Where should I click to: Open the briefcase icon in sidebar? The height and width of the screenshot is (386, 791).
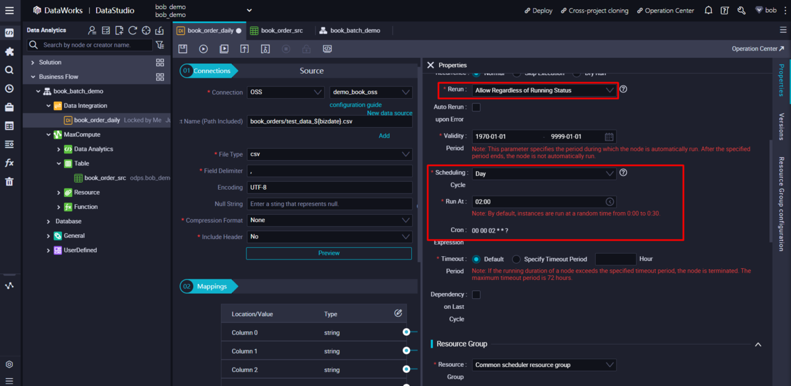tap(9, 107)
